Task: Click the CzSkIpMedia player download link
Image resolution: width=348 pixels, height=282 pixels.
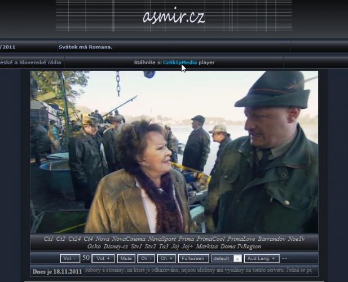Action: pos(180,63)
